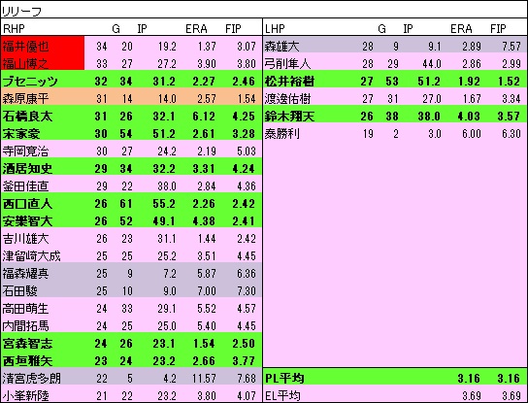Click the 安樂智大 name cell
Viewport: 528px width, 403px height.
27,221
